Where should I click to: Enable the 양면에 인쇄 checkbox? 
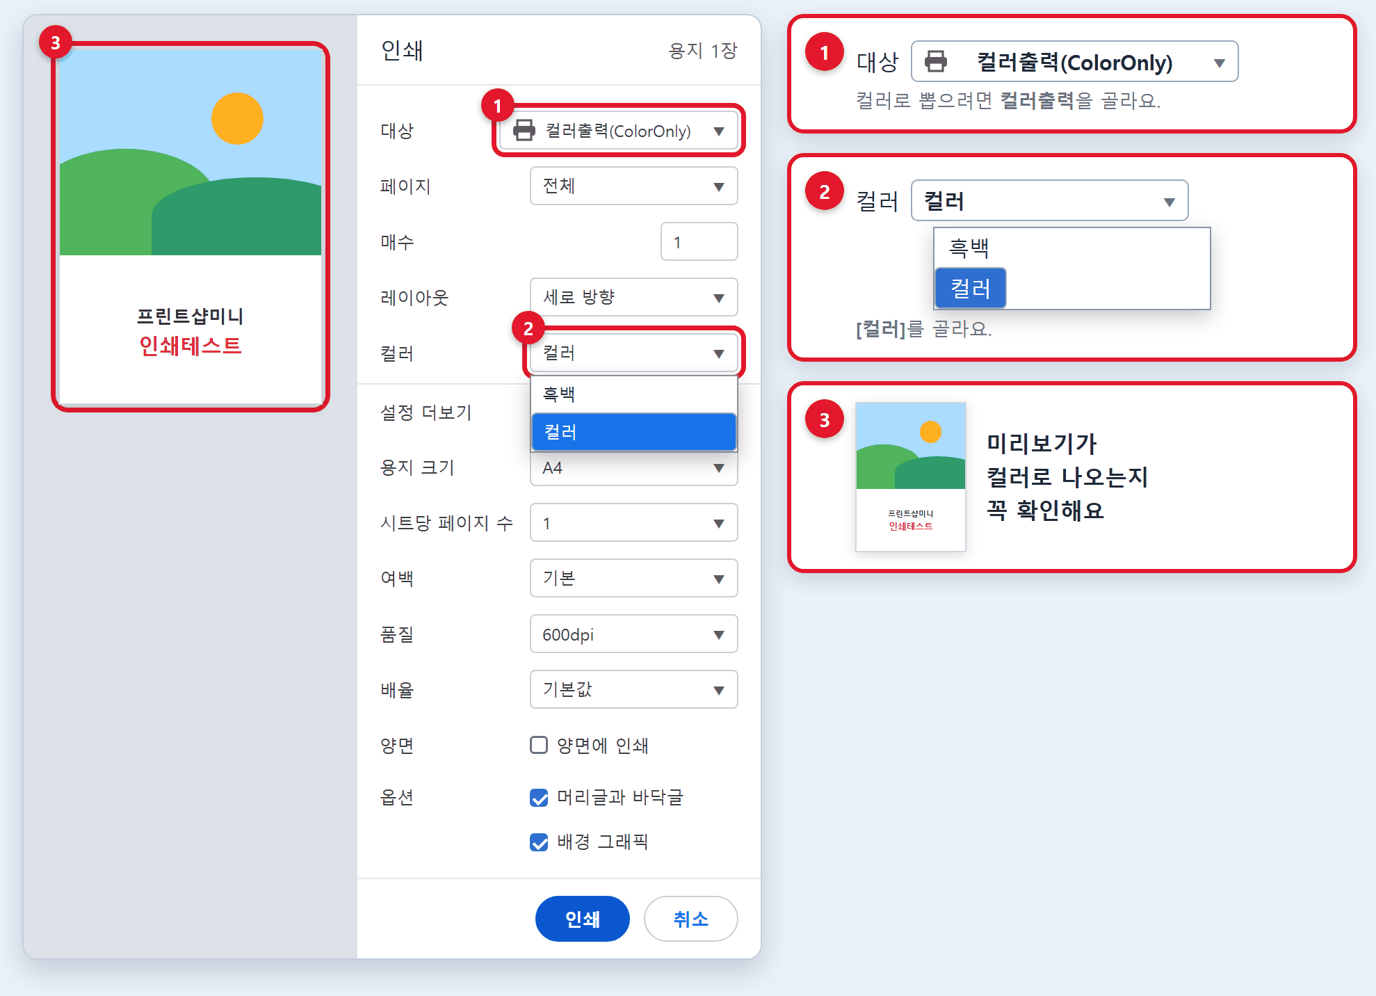click(539, 745)
